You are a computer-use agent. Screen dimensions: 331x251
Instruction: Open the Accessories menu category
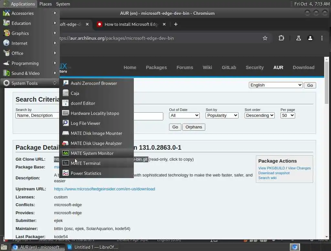pos(29,13)
